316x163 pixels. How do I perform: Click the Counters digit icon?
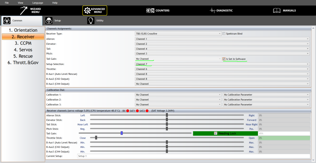[x=150, y=10]
